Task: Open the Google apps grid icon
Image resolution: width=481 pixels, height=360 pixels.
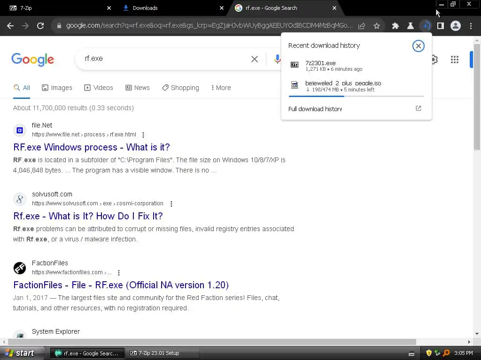Action: click(x=455, y=60)
